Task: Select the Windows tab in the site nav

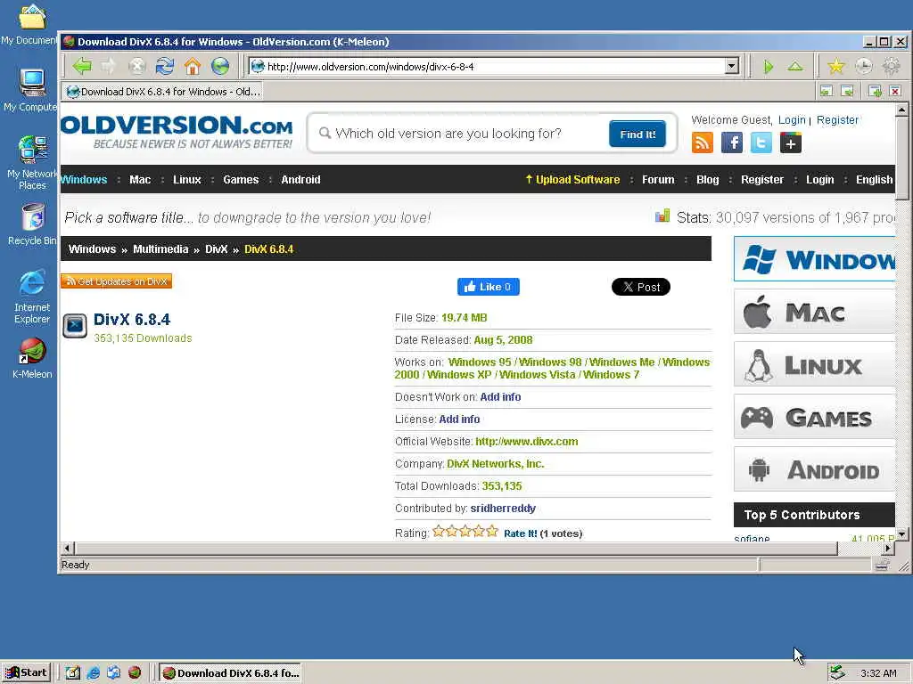Action: 84,180
